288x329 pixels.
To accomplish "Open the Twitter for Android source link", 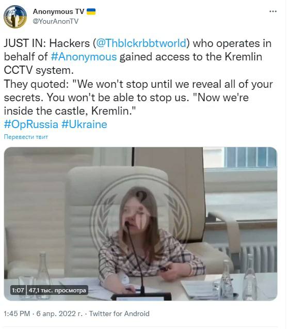I will (119, 314).
